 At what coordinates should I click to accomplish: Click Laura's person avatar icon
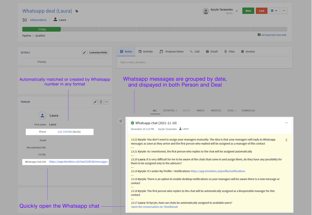point(42,115)
